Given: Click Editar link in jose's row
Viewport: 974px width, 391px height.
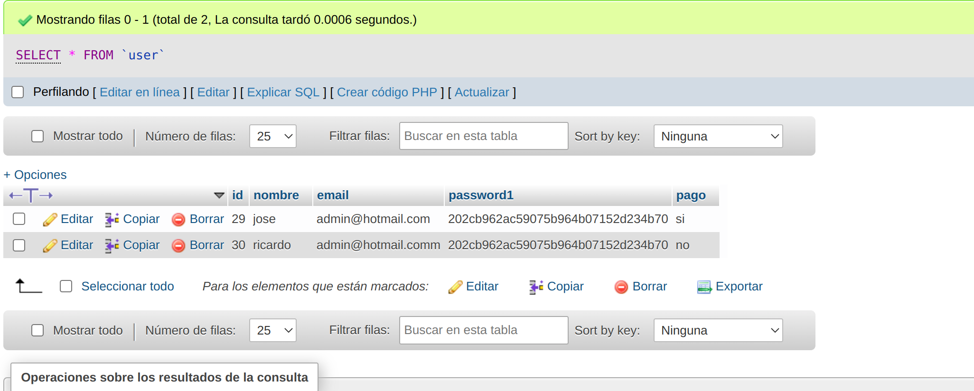Looking at the screenshot, I should [x=77, y=219].
